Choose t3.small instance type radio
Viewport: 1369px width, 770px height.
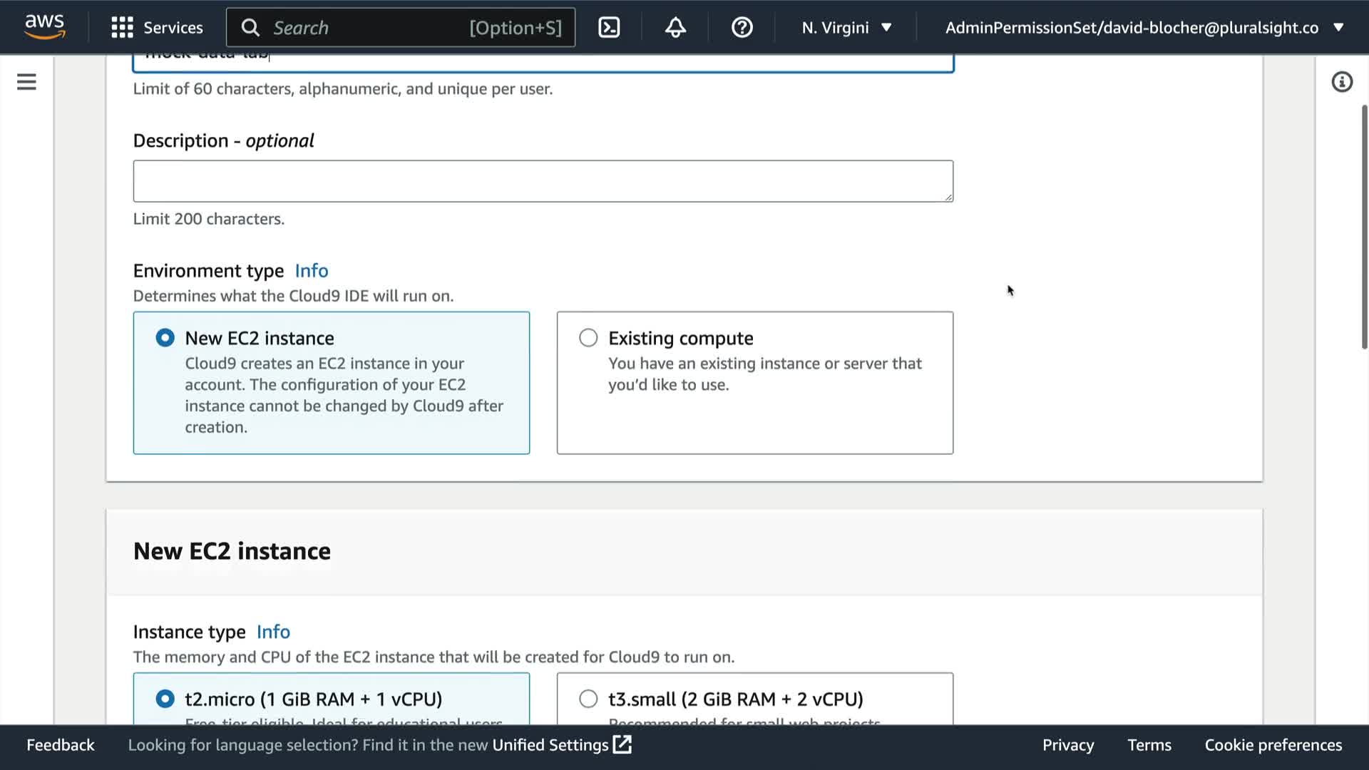pos(588,699)
